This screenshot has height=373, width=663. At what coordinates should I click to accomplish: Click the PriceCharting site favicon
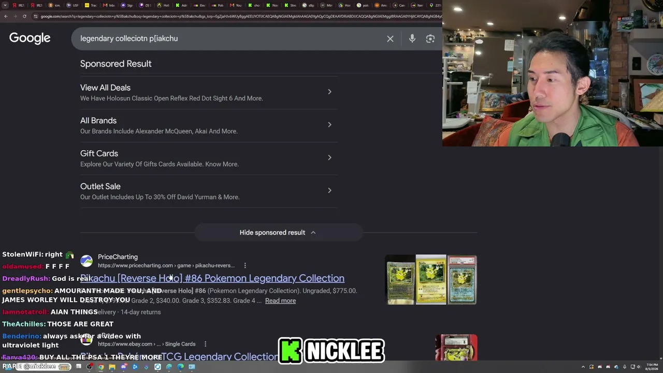click(x=87, y=261)
